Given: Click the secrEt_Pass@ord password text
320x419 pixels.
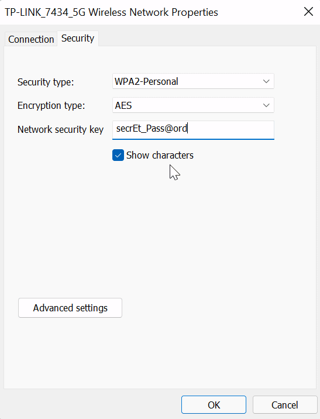Looking at the screenshot, I should (x=152, y=129).
